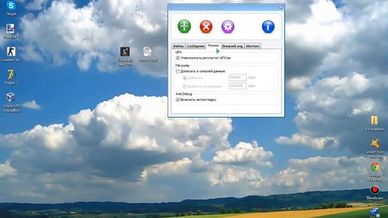This screenshot has width=388, height=218.
Task: Open the Skype desktop shortcut
Action: 11,8
